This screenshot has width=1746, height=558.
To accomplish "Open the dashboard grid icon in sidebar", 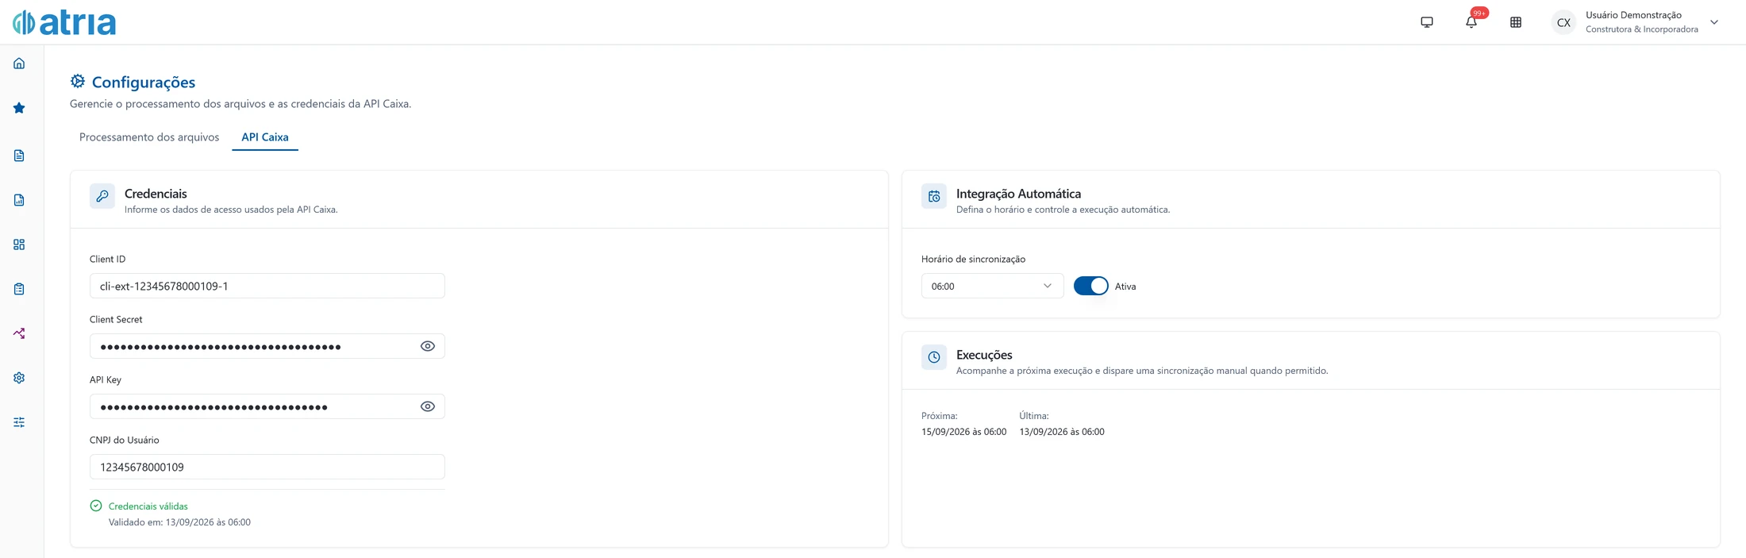I will click(19, 244).
